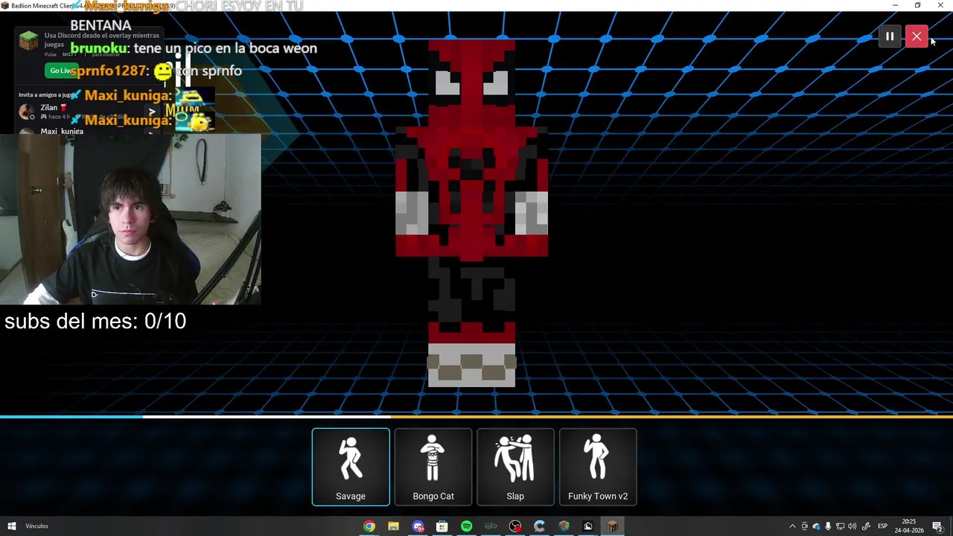This screenshot has width=953, height=536.
Task: Switch to OBS Studio in the taskbar
Action: click(x=515, y=526)
